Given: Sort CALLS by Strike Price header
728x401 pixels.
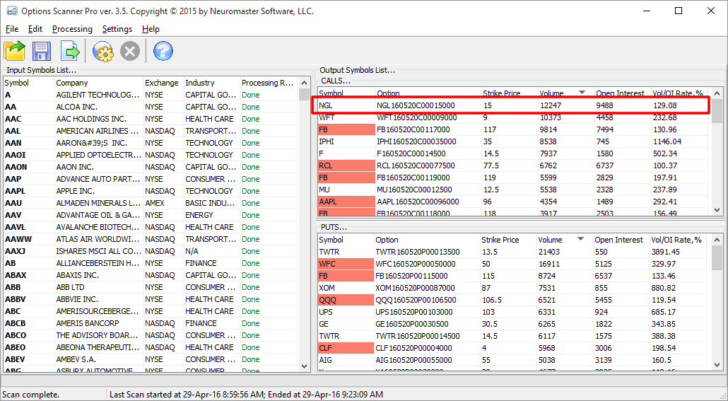Looking at the screenshot, I should (509, 93).
